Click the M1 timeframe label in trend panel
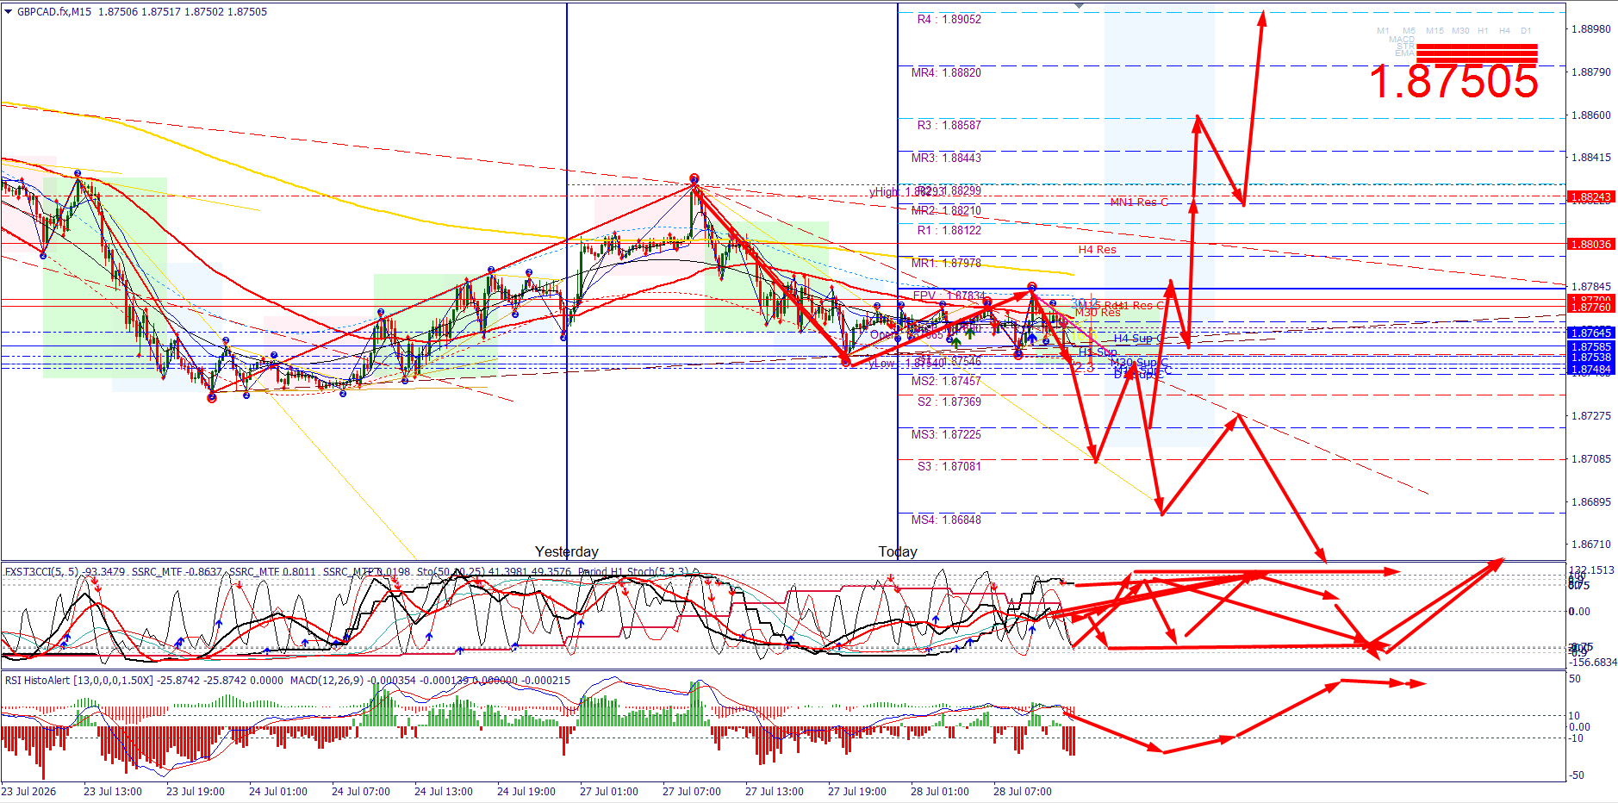Screen dimensions: 1618x803 coord(1383,30)
